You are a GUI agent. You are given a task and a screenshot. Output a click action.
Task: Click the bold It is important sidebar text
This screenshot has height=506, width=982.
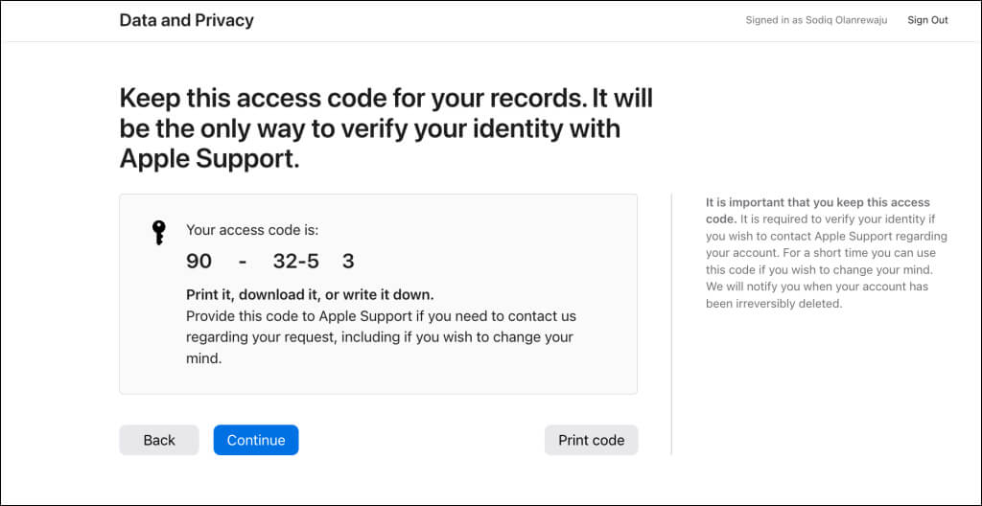(818, 209)
